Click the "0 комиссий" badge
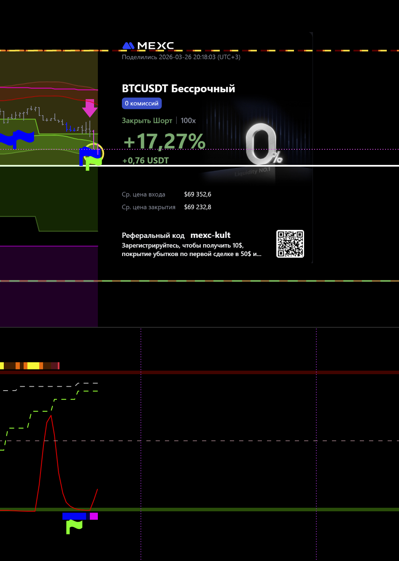This screenshot has height=561, width=399. click(142, 103)
